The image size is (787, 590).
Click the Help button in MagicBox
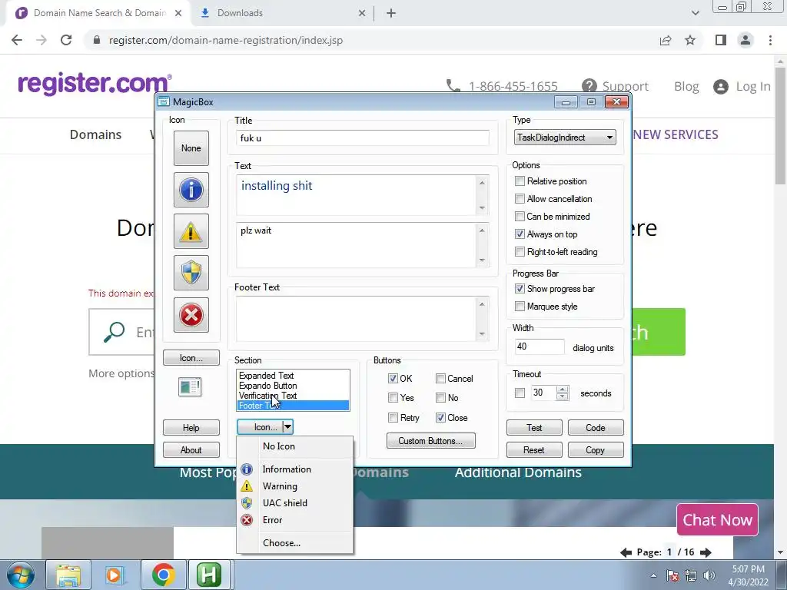[191, 427]
